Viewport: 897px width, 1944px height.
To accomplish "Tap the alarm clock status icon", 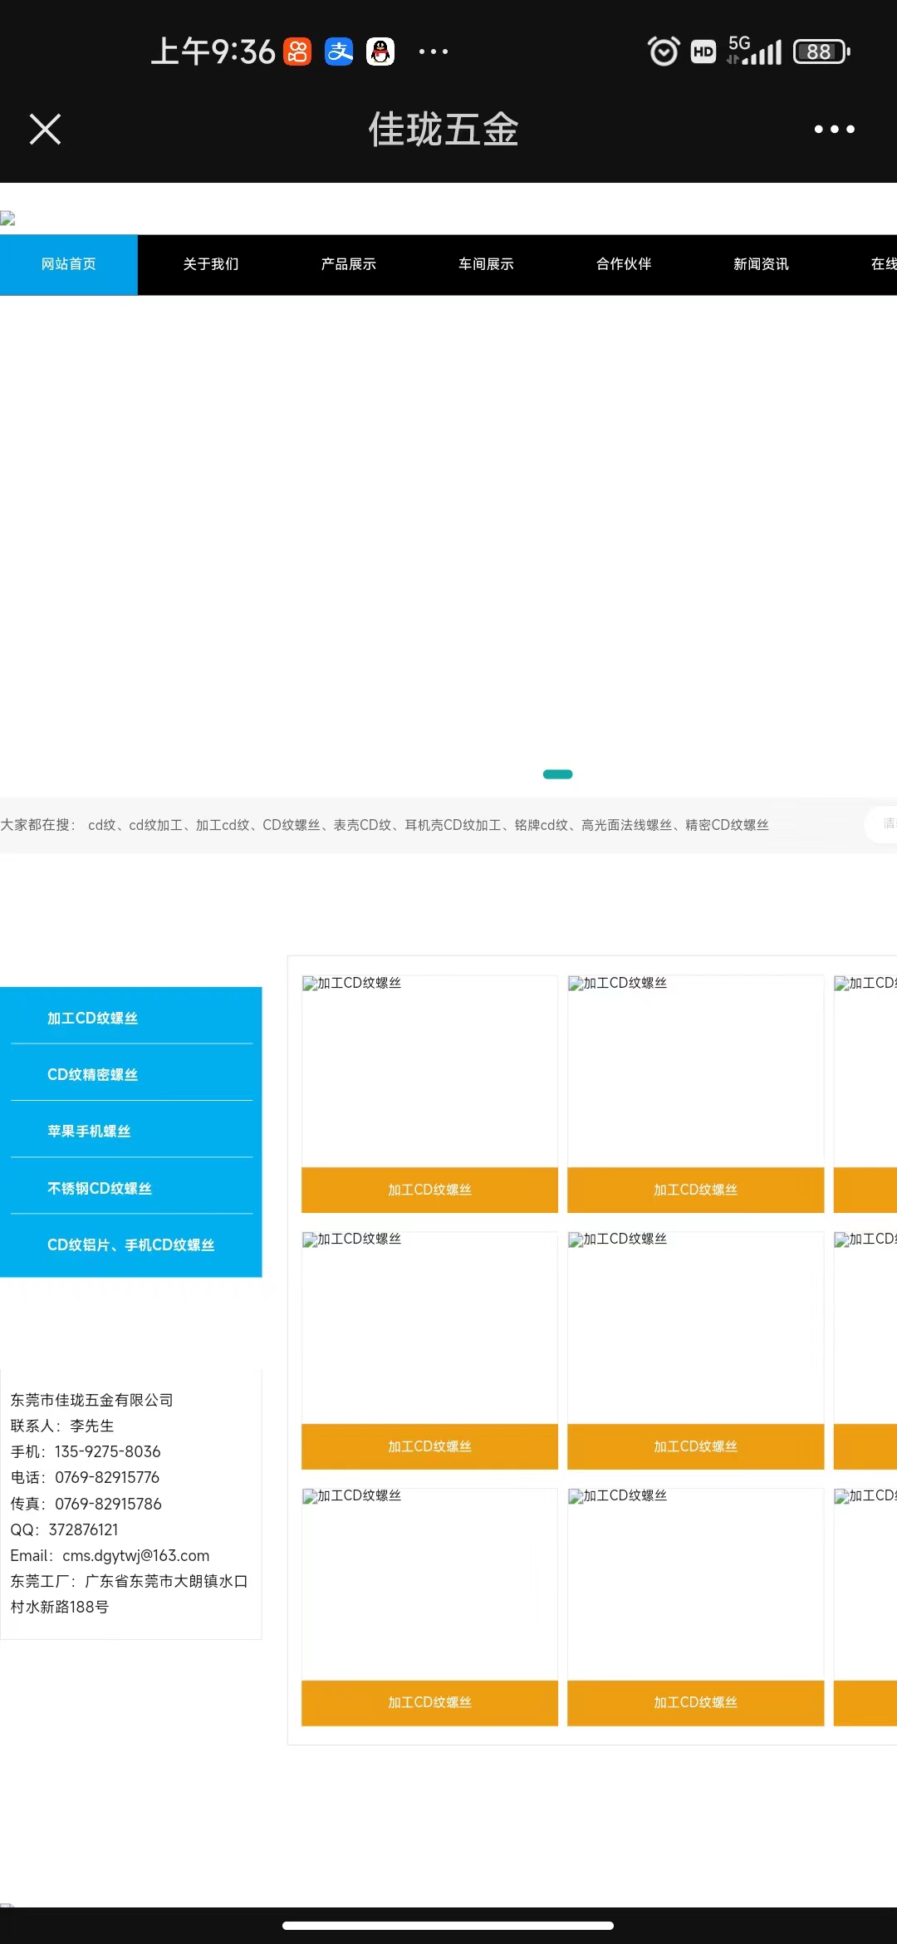I will pos(663,52).
